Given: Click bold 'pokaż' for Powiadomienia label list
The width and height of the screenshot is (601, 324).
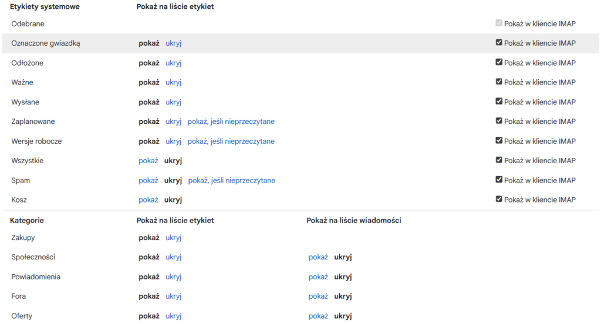Looking at the screenshot, I should [x=148, y=277].
